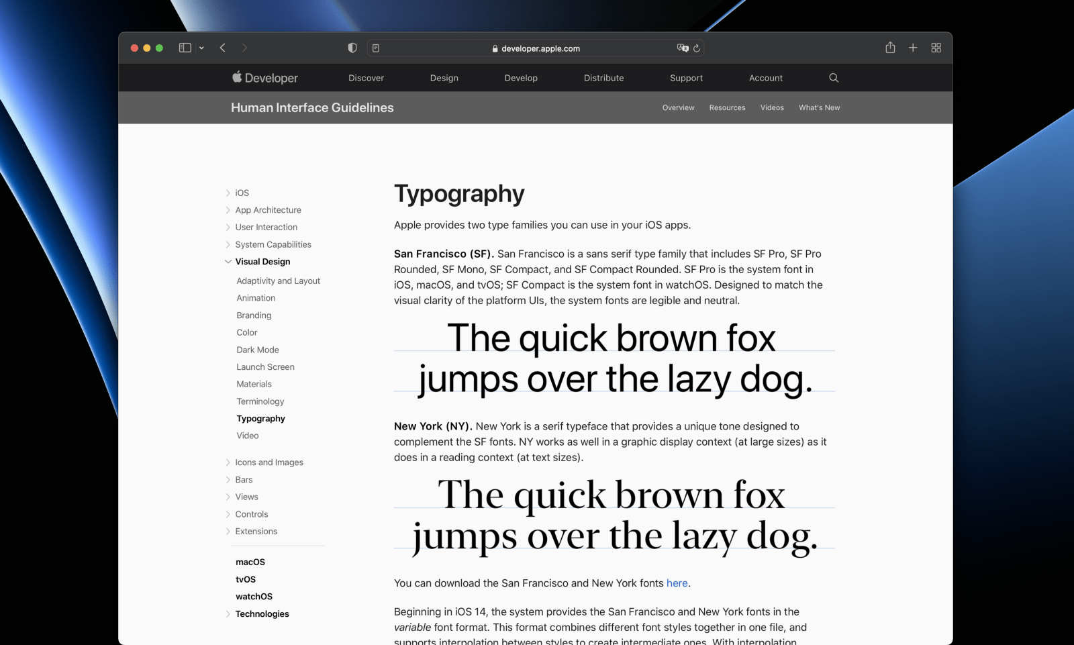Screen dimensions: 1074x645
Task: Show Reader view from address bar
Action: coord(376,48)
